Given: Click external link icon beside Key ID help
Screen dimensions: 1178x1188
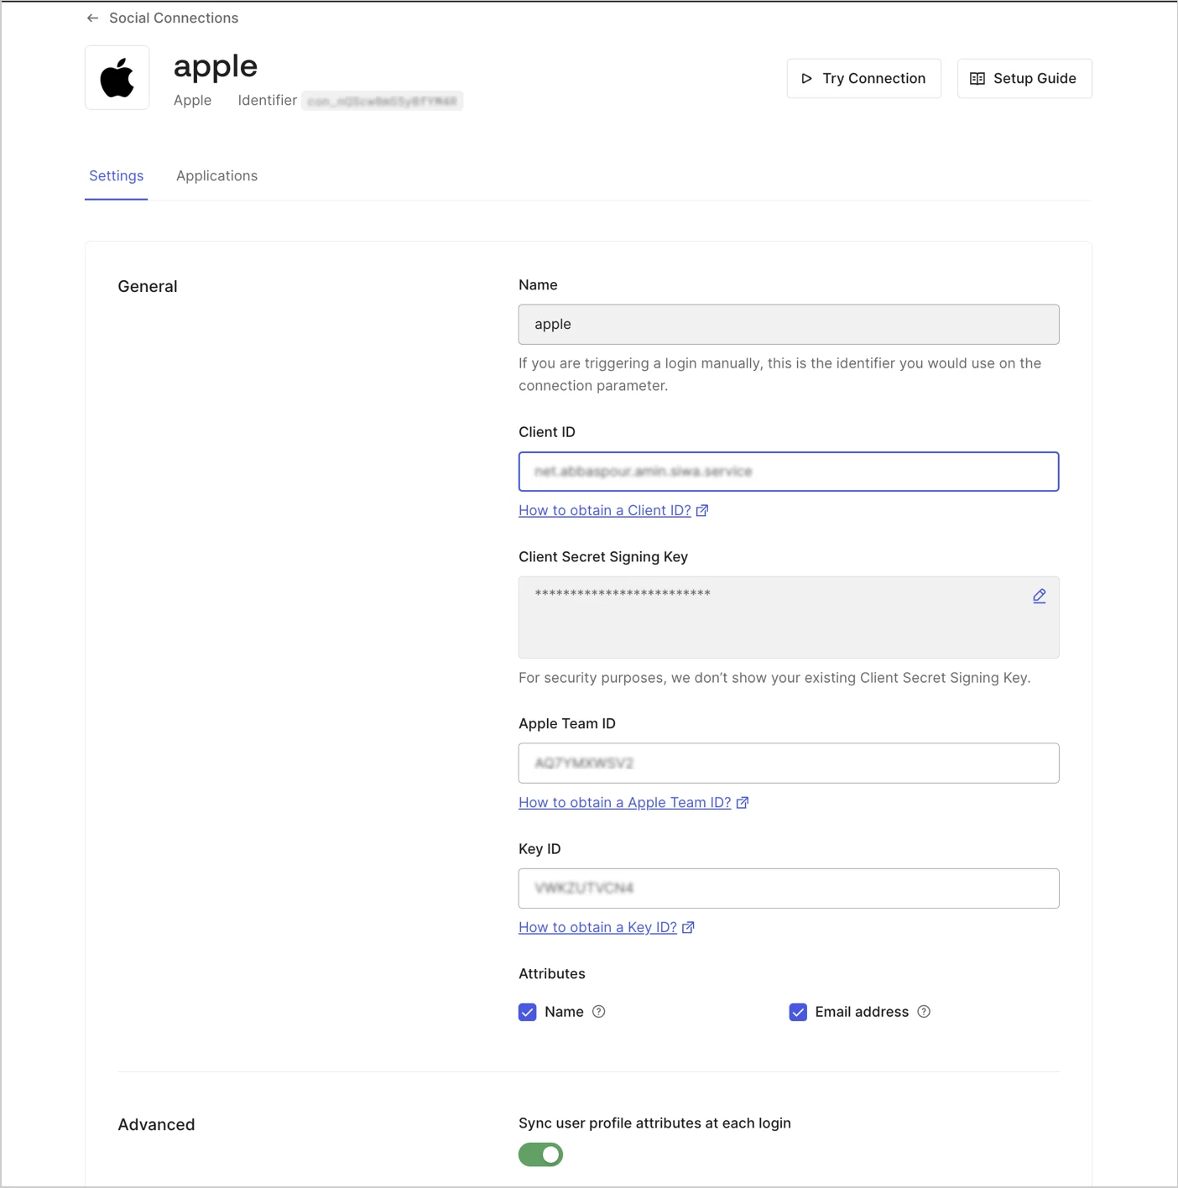Looking at the screenshot, I should (688, 927).
